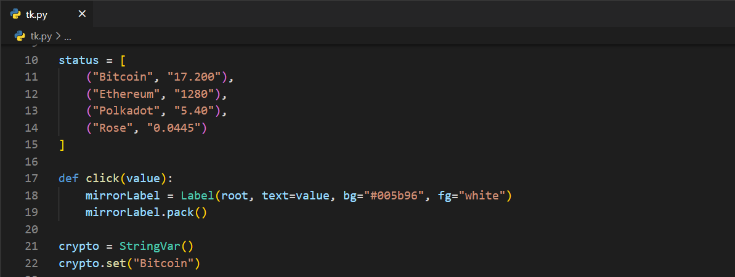
Task: Click the pack method call on line 19
Action: tap(180, 212)
